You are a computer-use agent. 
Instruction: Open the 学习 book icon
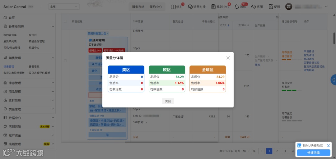coord(173,7)
